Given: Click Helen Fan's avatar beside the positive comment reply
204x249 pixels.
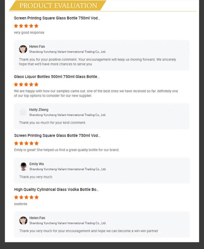Looking at the screenshot, I should [23, 49].
